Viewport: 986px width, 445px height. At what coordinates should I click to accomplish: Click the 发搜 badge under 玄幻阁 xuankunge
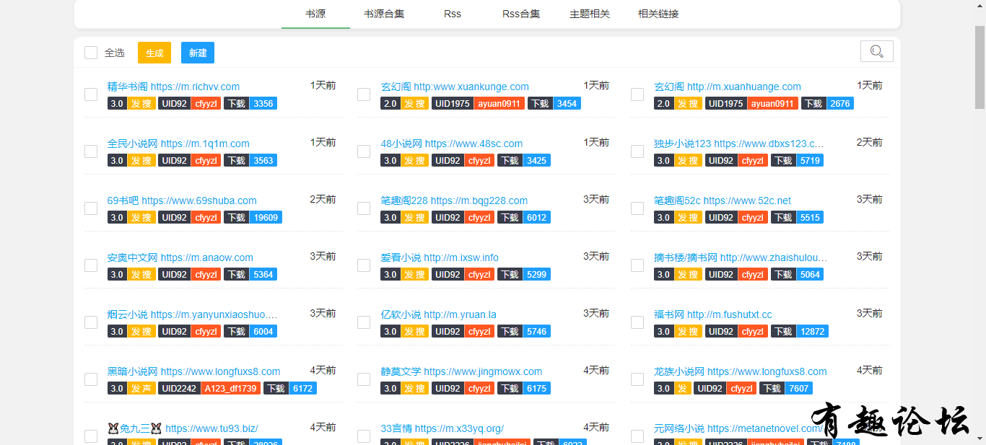tap(414, 103)
